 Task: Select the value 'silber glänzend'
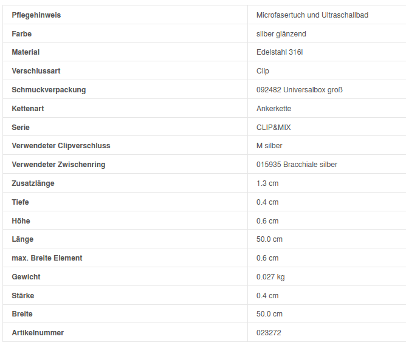(x=281, y=34)
